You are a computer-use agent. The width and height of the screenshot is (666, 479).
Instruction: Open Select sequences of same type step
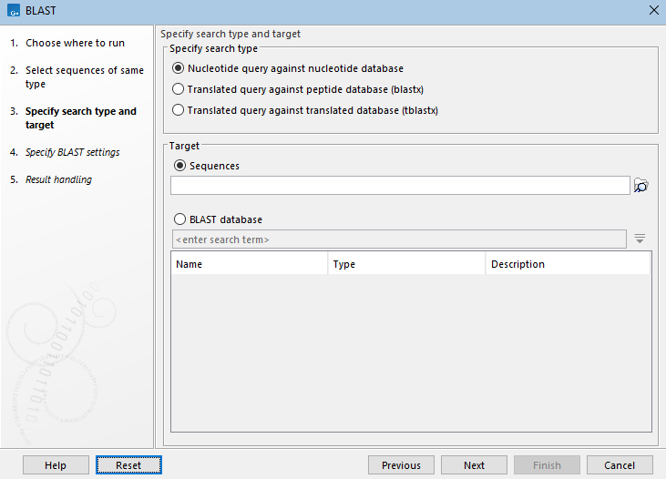(84, 76)
